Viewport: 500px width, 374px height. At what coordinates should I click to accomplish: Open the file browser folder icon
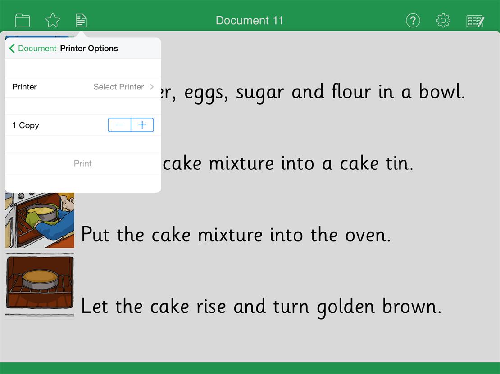click(22, 20)
